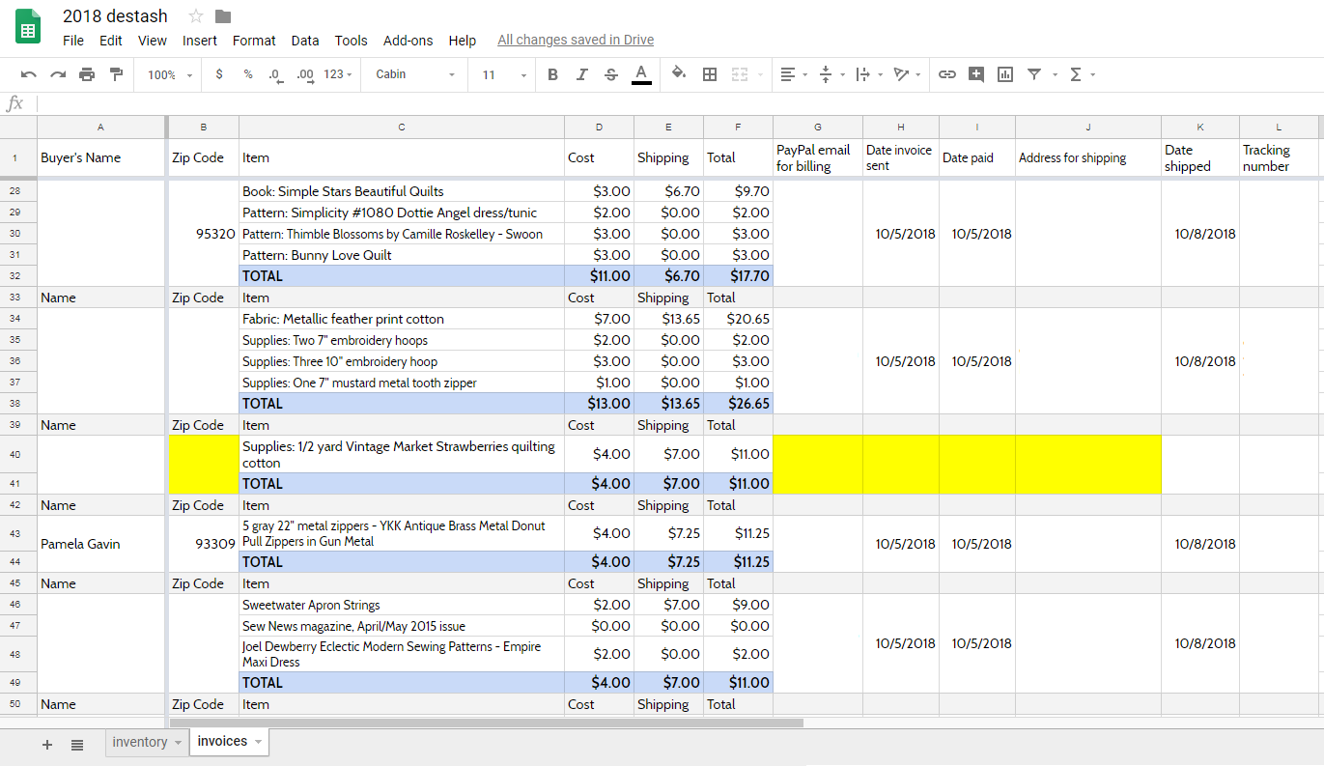Toggle strikethrough formatting

pos(610,74)
